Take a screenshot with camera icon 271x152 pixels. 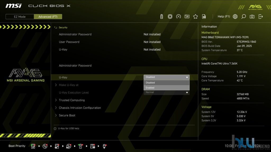[x=252, y=17]
